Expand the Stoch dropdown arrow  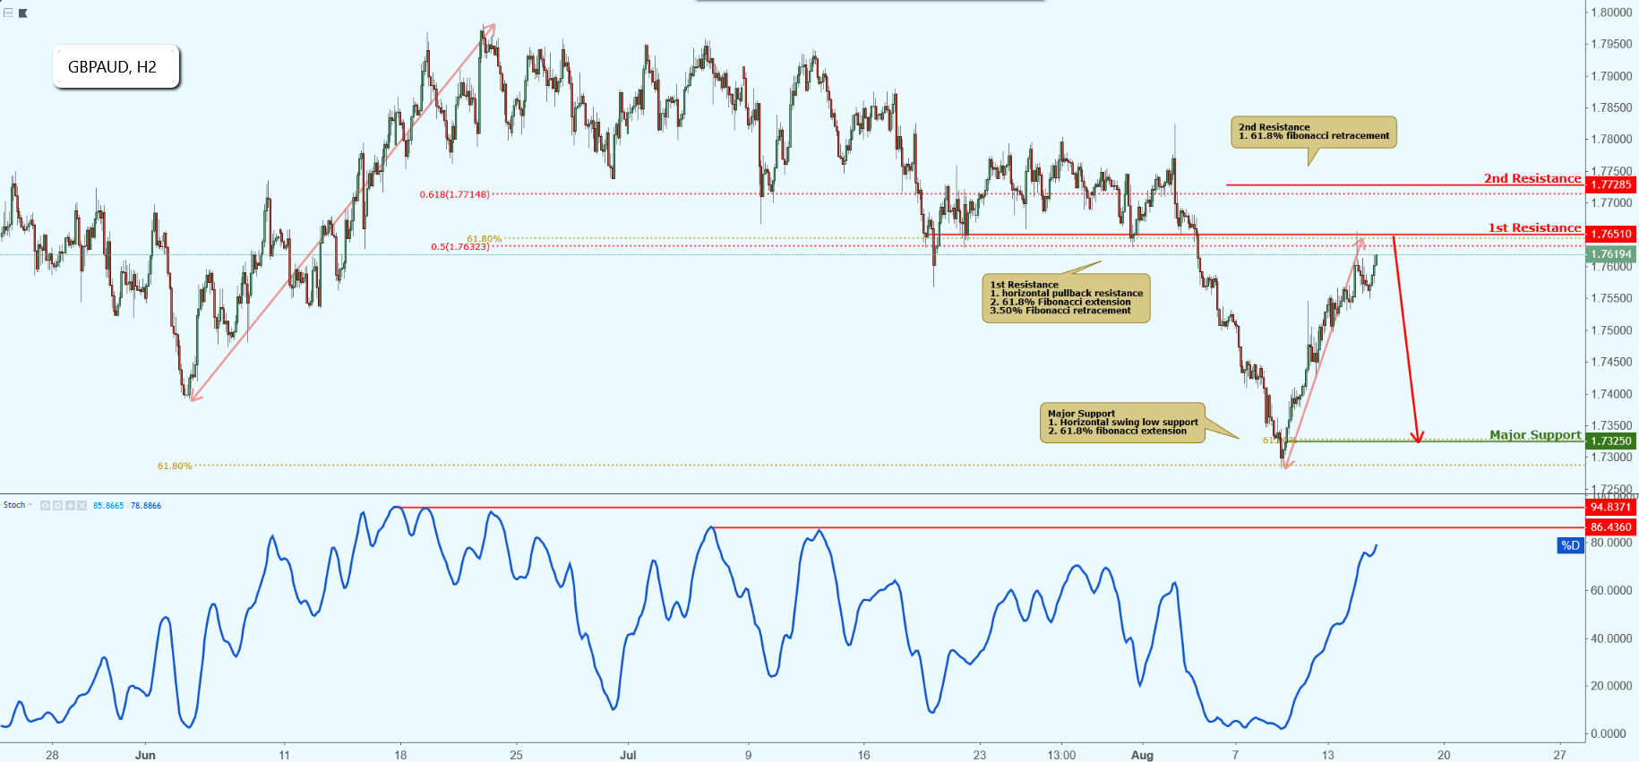(x=31, y=505)
